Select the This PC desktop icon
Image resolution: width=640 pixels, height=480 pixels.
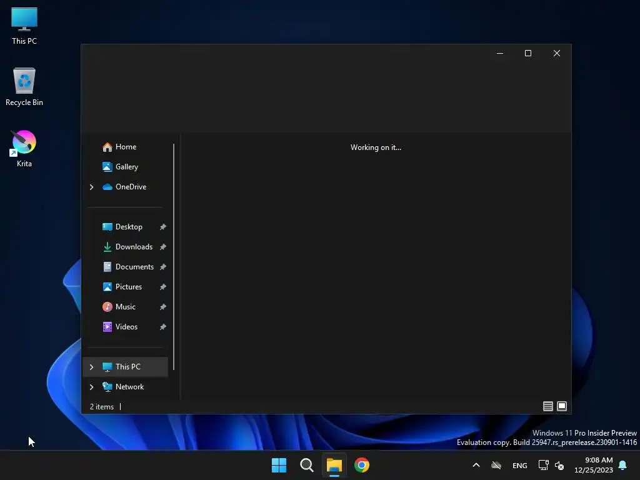click(x=24, y=26)
